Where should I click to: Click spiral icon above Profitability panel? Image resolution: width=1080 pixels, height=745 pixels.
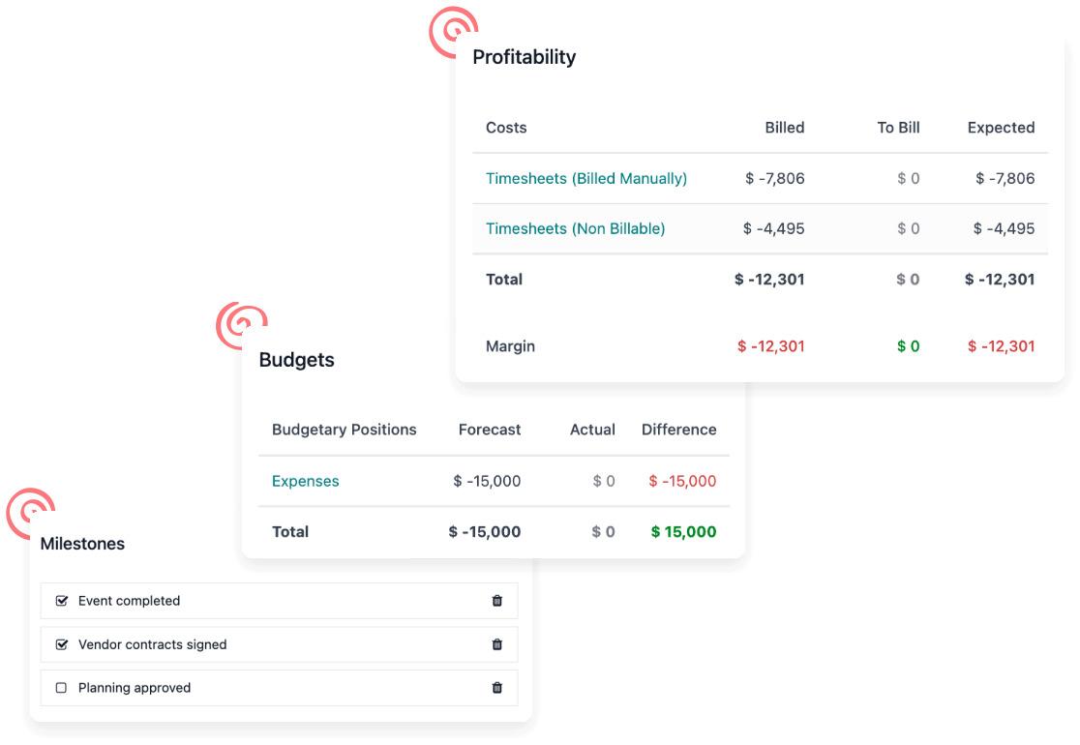(453, 31)
